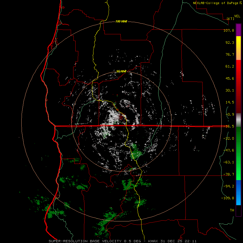Select the 14.5 velocity scale value

pyautogui.click(x=230, y=102)
